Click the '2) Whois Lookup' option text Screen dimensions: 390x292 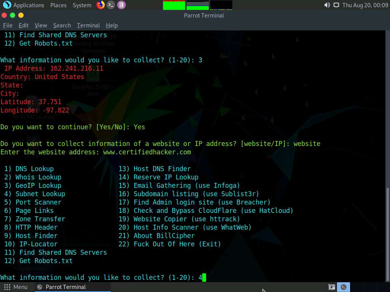point(33,177)
